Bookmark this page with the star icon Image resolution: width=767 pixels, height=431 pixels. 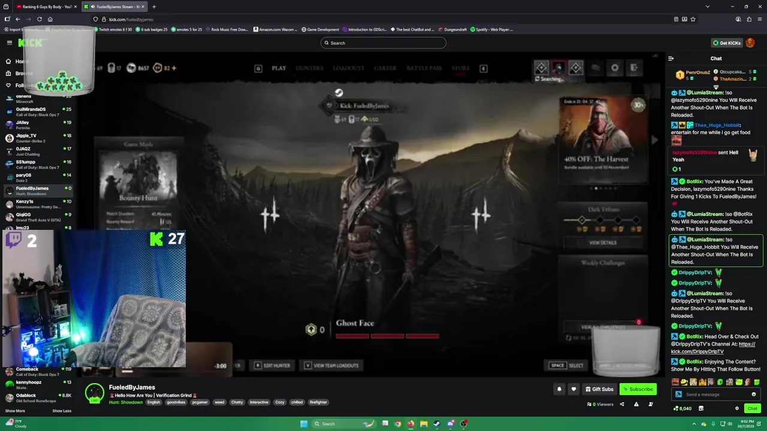coord(693,19)
